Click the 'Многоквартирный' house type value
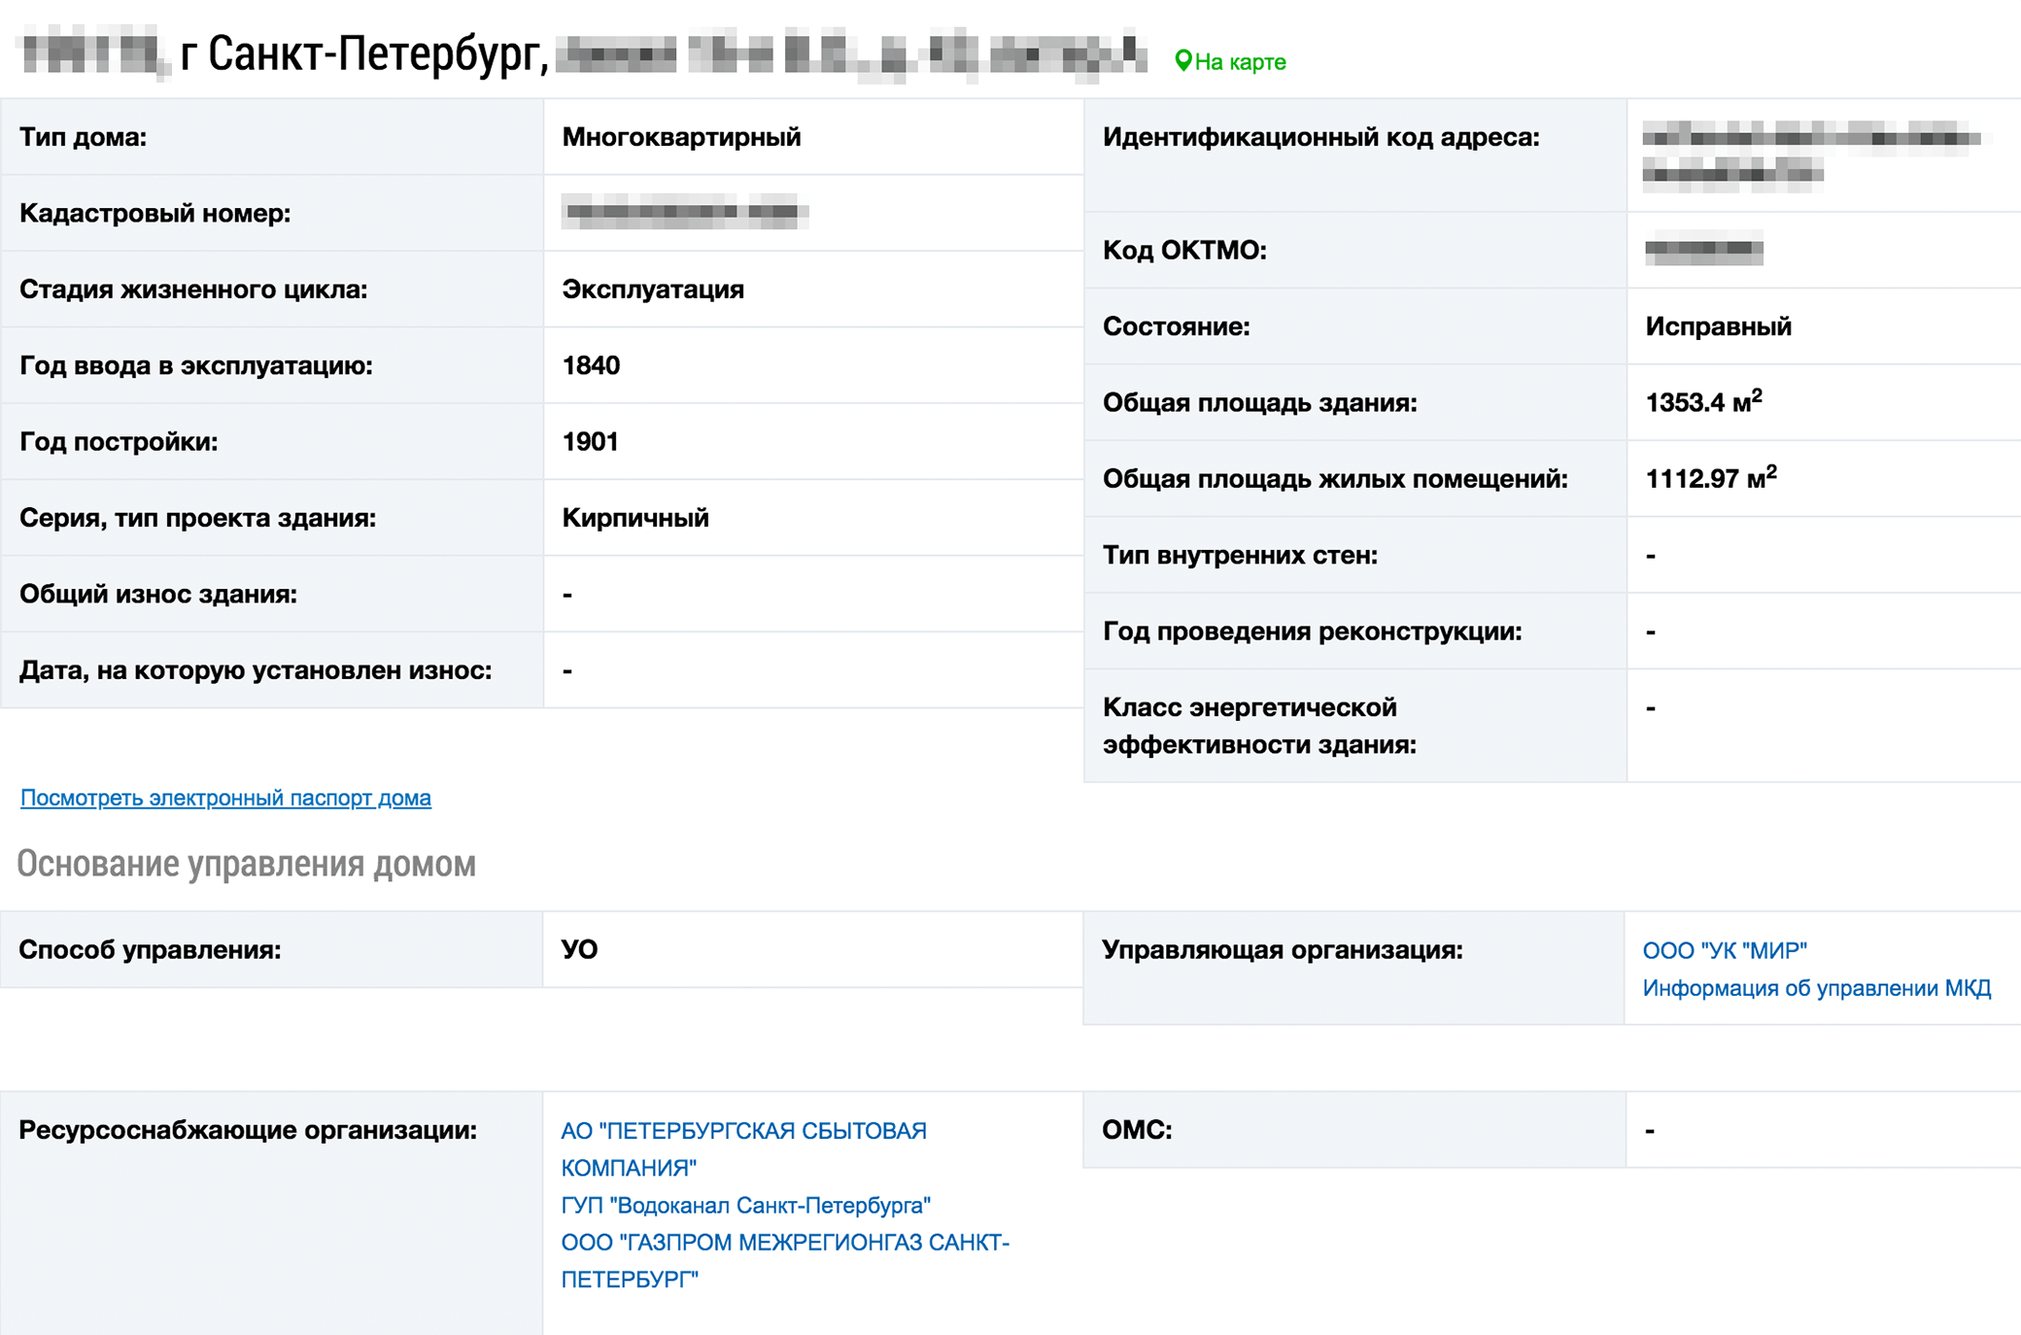The height and width of the screenshot is (1335, 2021). coord(681,137)
